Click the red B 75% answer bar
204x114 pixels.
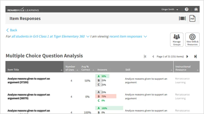[106, 96]
